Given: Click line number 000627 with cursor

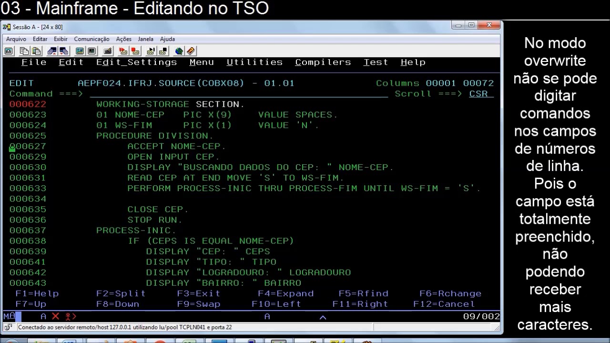Looking at the screenshot, I should pyautogui.click(x=28, y=146).
